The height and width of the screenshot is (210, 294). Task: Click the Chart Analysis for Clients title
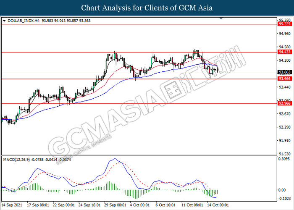coord(147,8)
